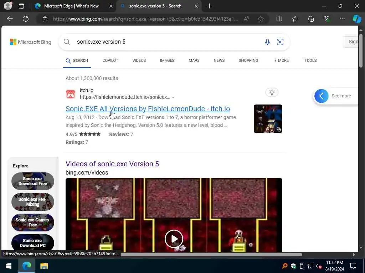Open the Sonic.EXE result thumbnail image
Screen dimensions: 365x273
point(268,119)
